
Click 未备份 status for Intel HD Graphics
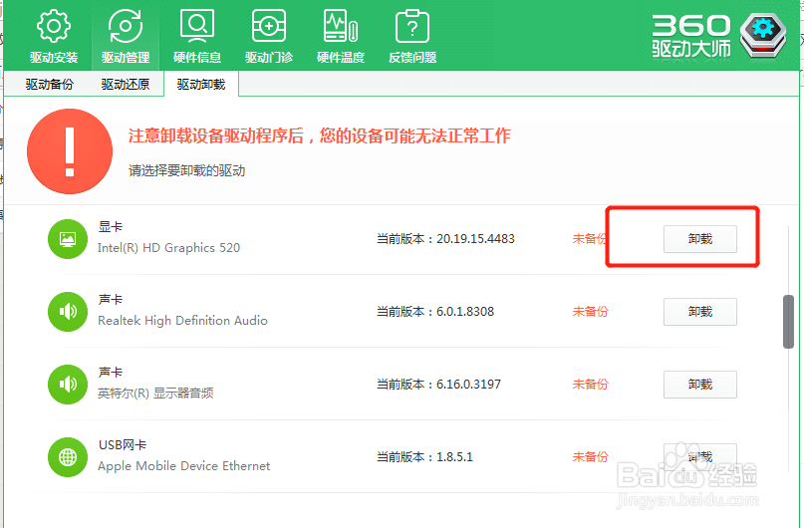[589, 239]
